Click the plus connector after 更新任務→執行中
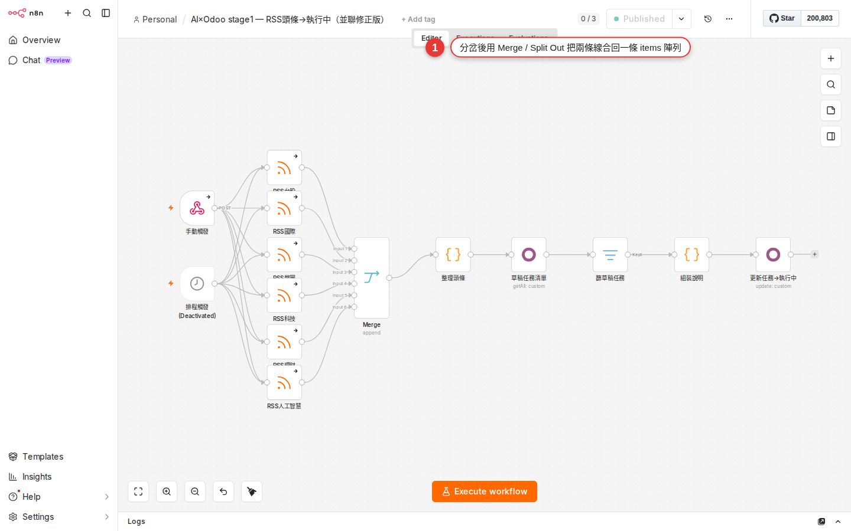This screenshot has height=531, width=851. point(814,254)
